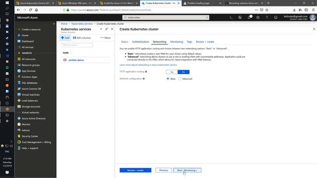Set HTTP application routing to No

[x=184, y=72]
